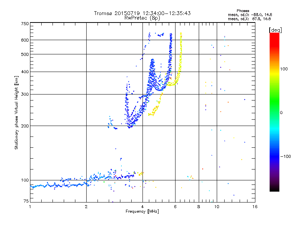
Task: Click the y-axis tick label '400'
Action: [25, 72]
